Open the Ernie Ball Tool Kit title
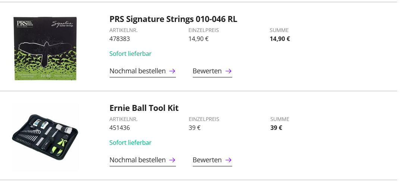Screen dimensions: 400x182 pyautogui.click(x=144, y=108)
